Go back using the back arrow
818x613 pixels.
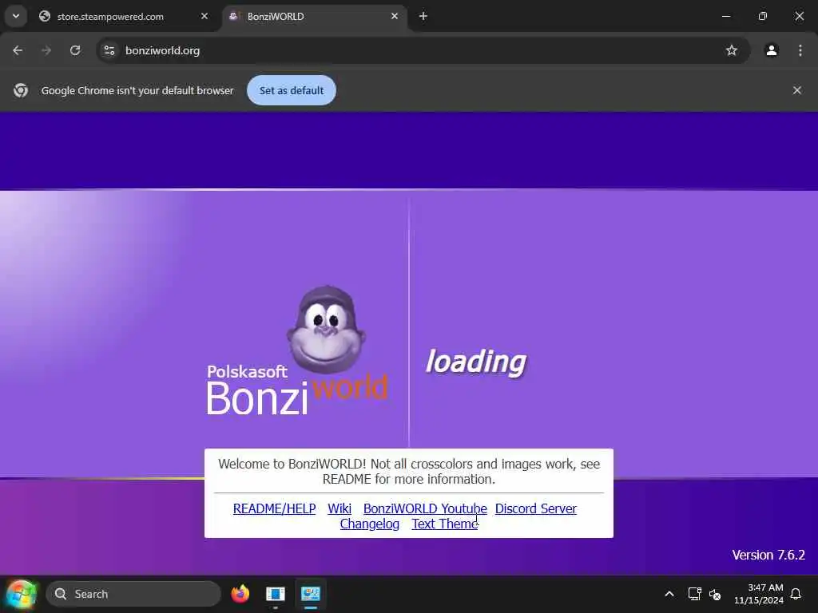tap(18, 50)
